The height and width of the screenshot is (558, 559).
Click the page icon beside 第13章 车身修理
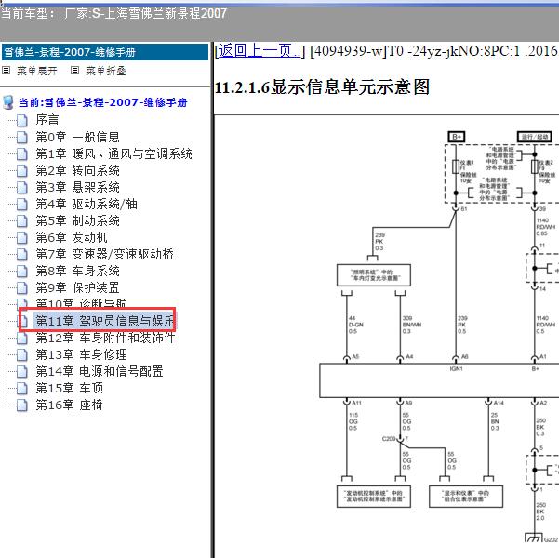(22, 354)
